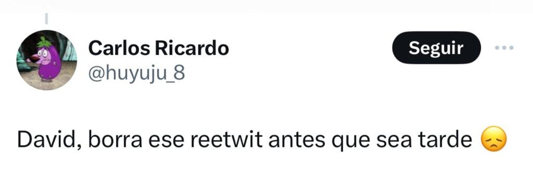This screenshot has height=183, width=533.
Task: Click the Carlos Ricardo profile avatar
Action: click(47, 60)
